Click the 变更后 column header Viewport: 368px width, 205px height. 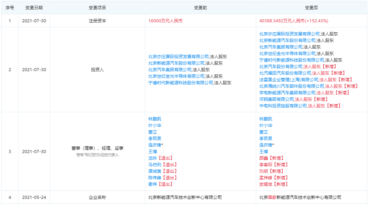pyautogui.click(x=311, y=8)
